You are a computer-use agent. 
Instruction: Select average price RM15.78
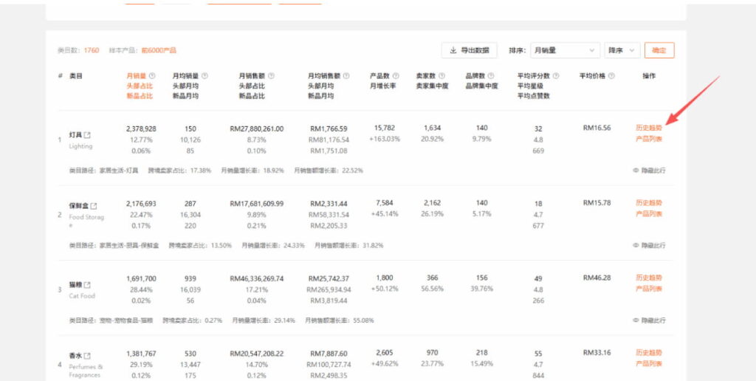pos(597,202)
